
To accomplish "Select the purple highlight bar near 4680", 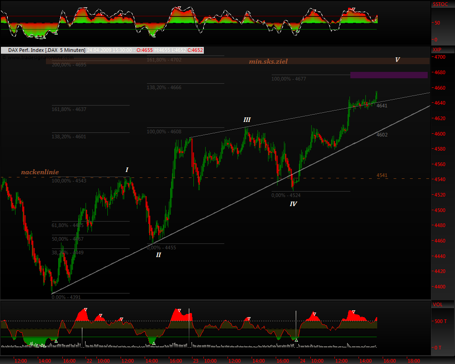I will coord(388,75).
